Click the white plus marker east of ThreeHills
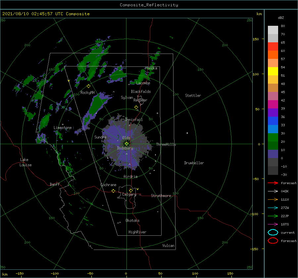298x278 pixels. [x=187, y=133]
